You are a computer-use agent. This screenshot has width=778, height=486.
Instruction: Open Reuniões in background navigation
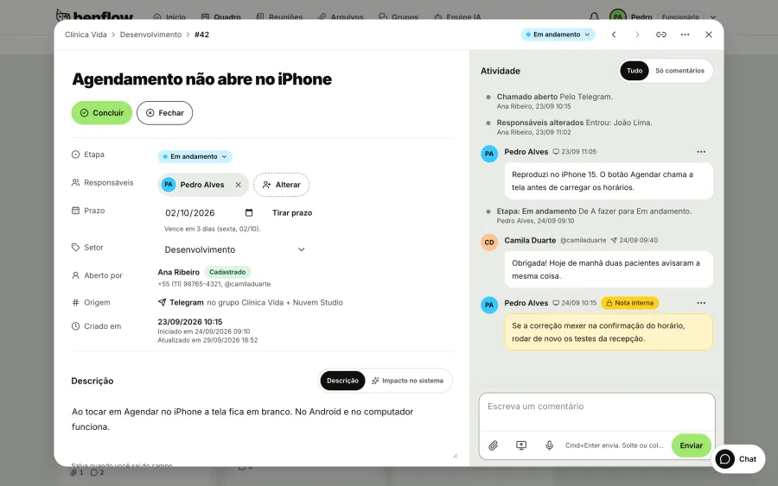[x=279, y=17]
